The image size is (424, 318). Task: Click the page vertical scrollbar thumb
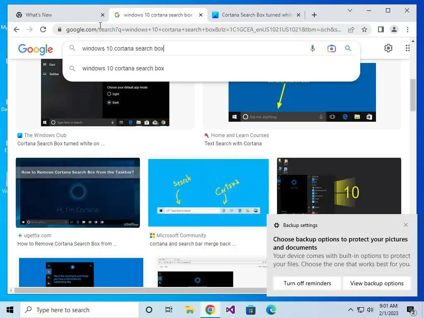point(413,95)
